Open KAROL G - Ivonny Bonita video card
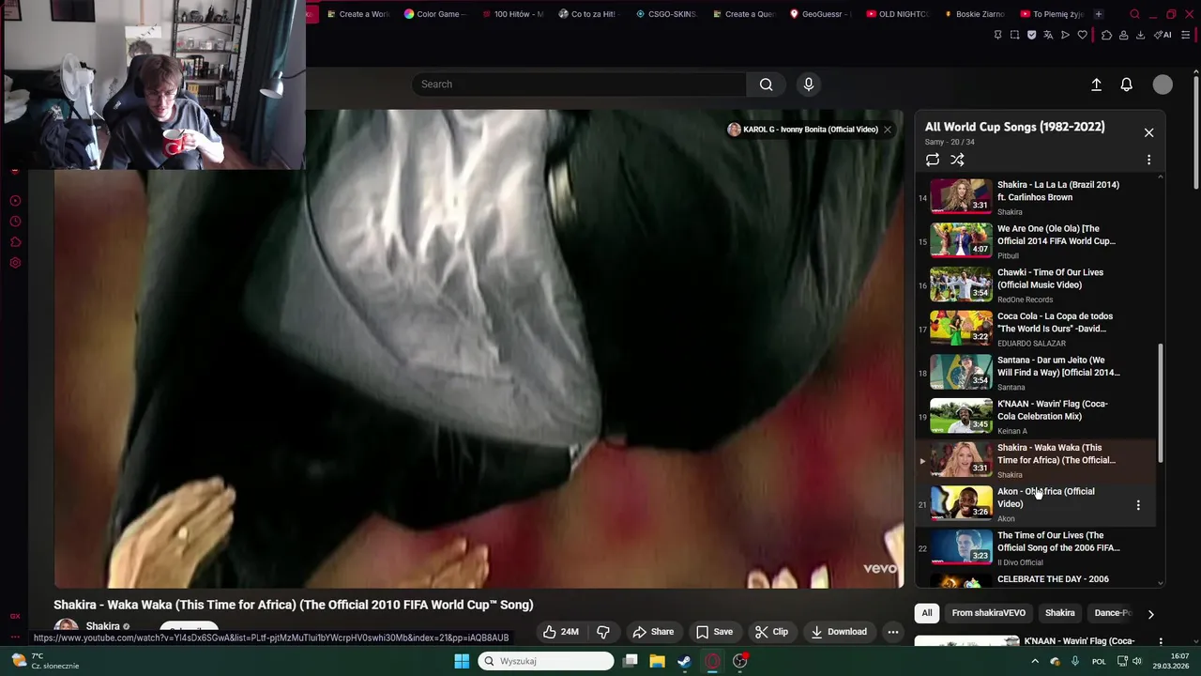 803,130
